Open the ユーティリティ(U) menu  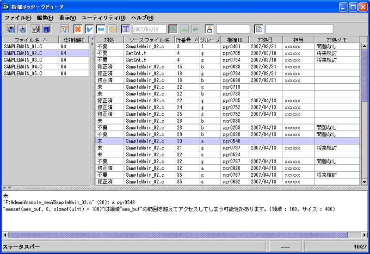tap(103, 18)
